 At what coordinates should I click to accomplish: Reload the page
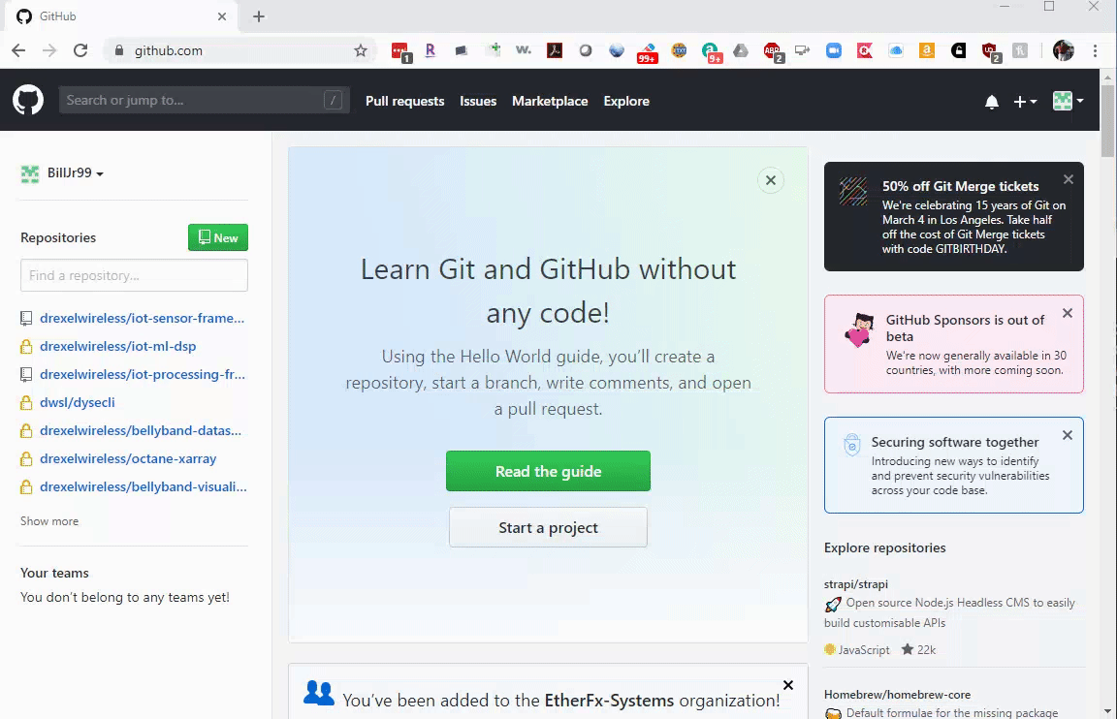point(80,50)
